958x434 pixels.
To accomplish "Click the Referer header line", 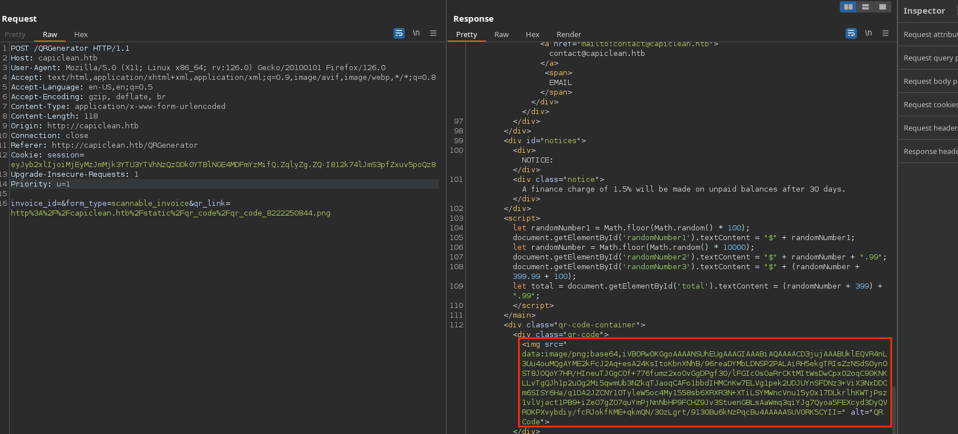I will 104,145.
